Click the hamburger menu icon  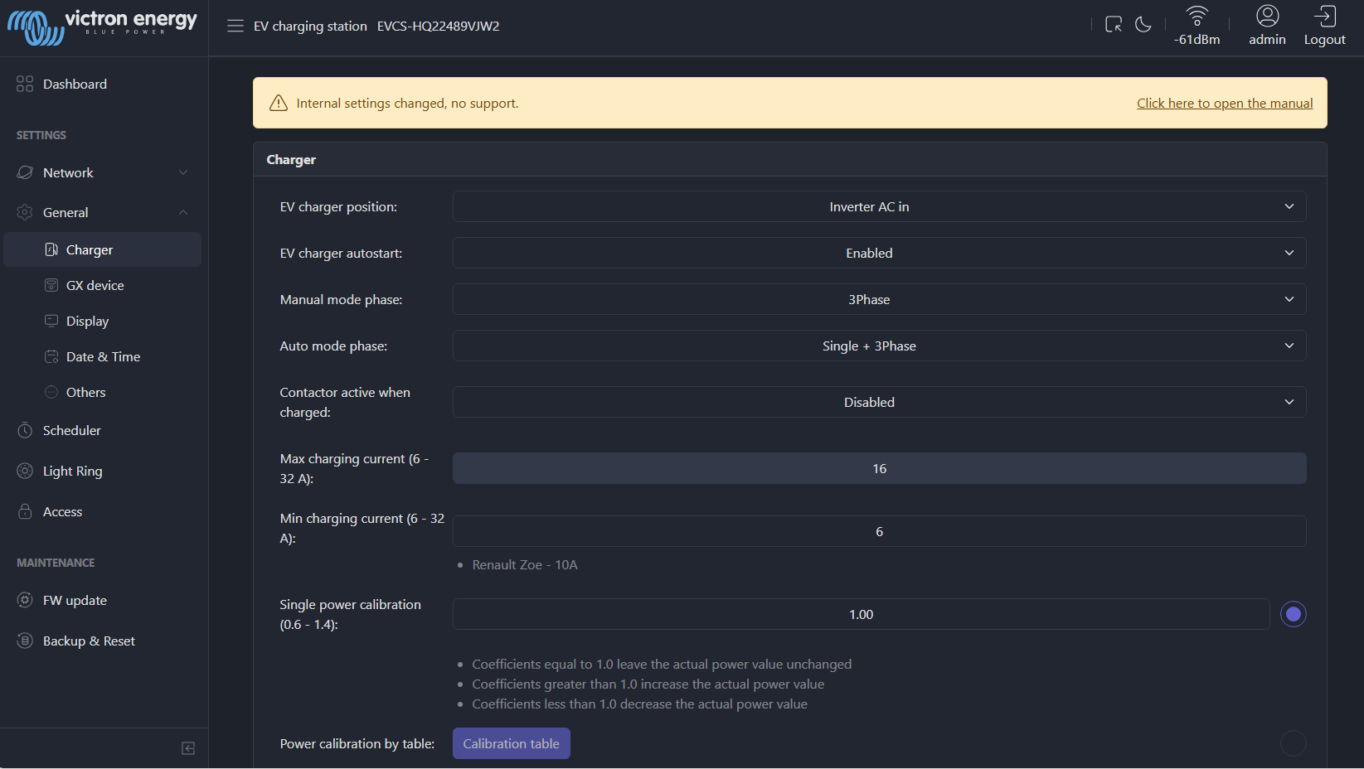235,26
